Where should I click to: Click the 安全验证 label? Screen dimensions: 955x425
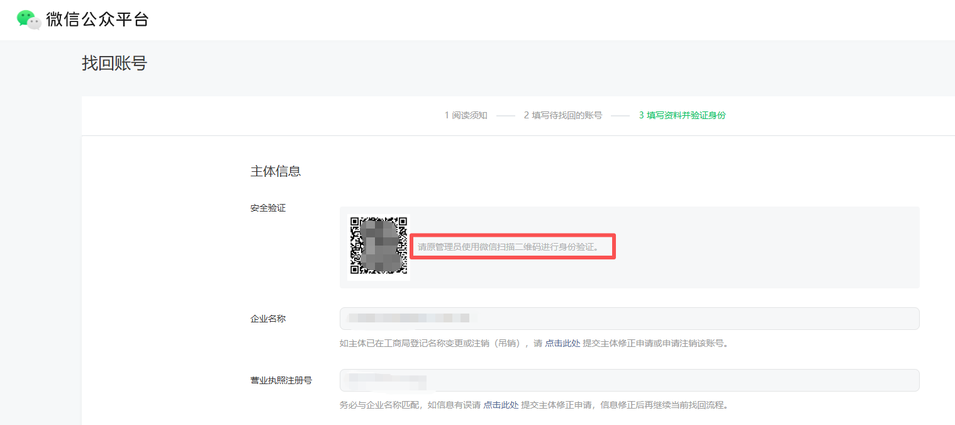click(x=268, y=208)
